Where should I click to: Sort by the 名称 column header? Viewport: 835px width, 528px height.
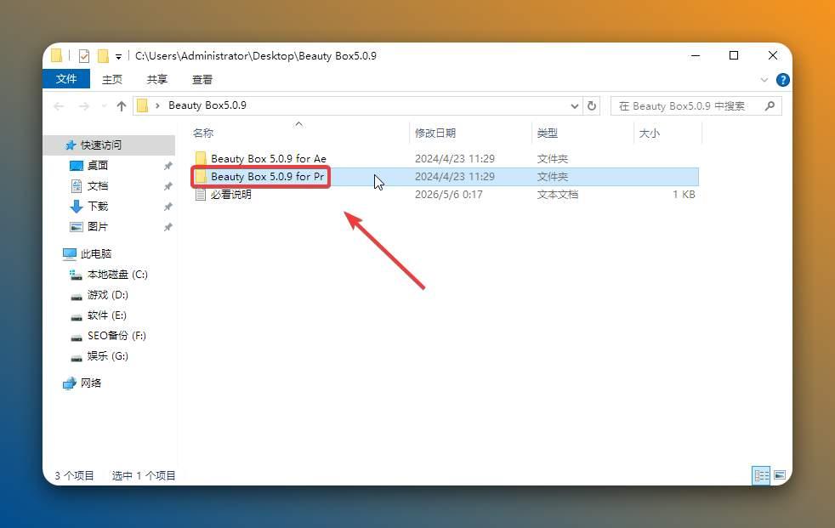[x=203, y=133]
